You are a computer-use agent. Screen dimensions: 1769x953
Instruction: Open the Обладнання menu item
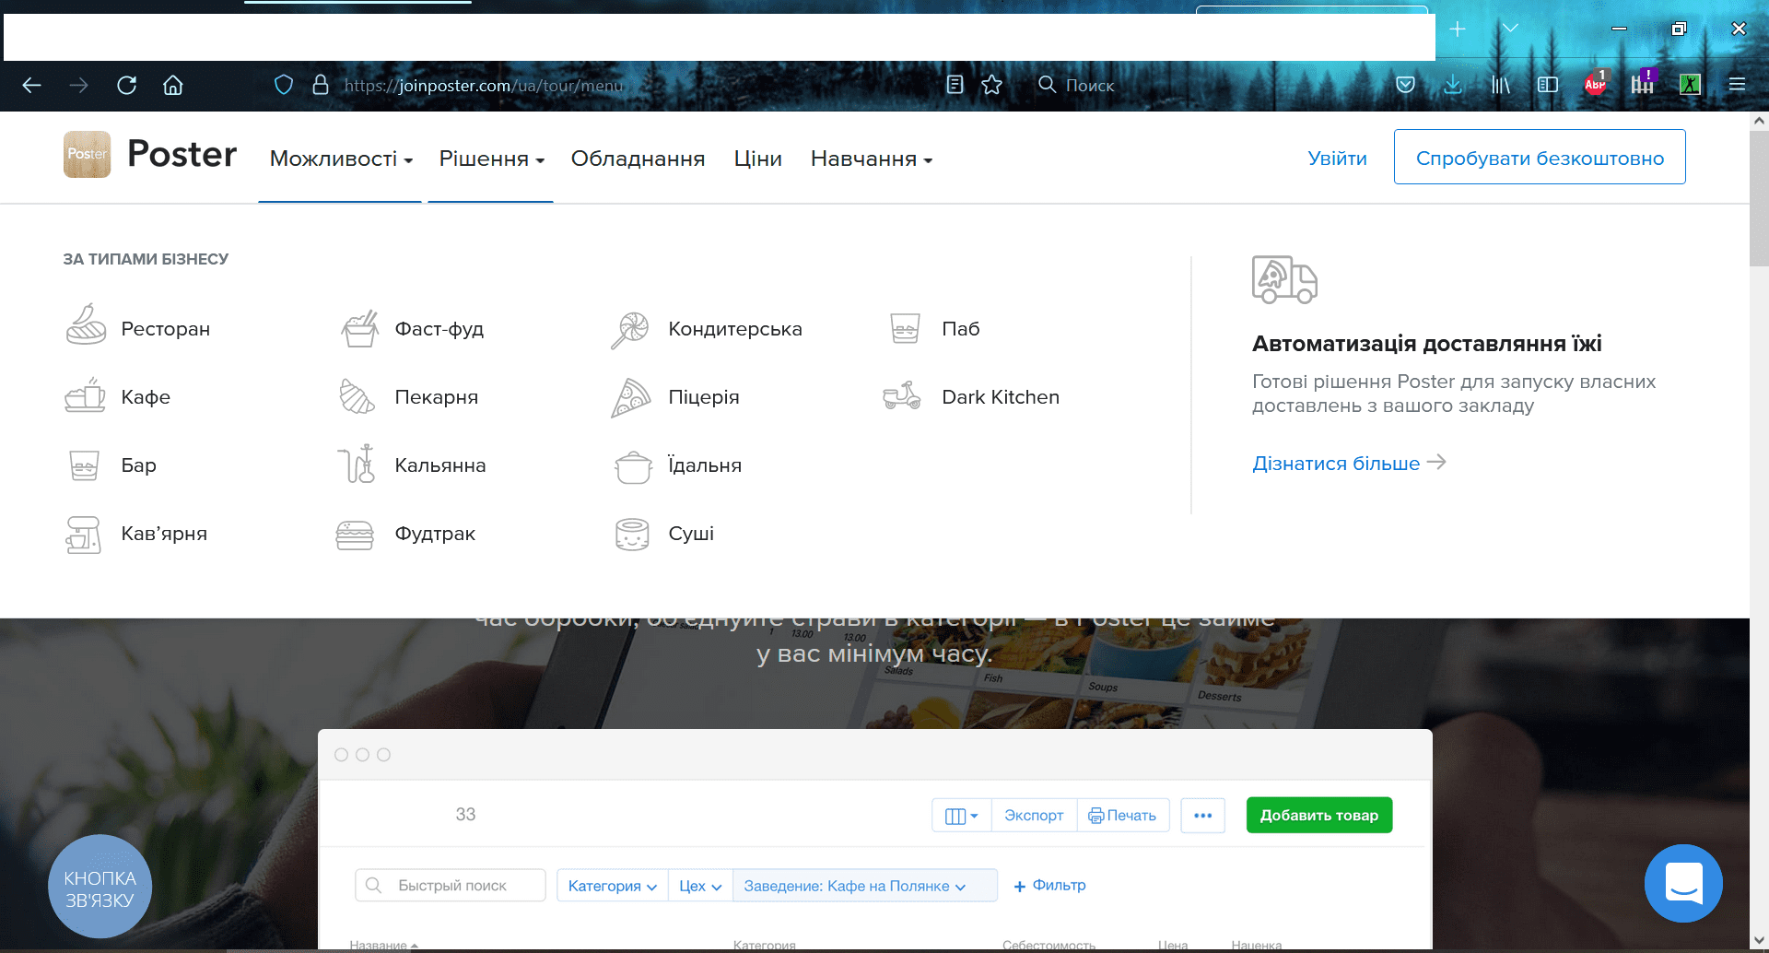tap(638, 159)
